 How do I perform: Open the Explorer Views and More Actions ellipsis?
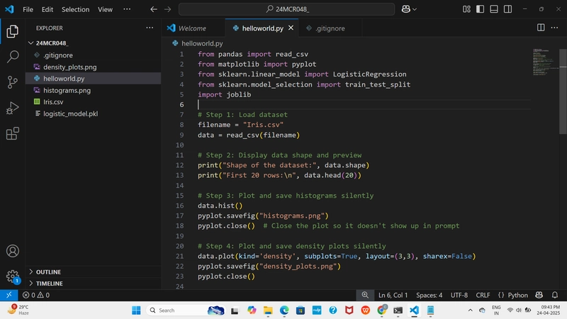150,28
